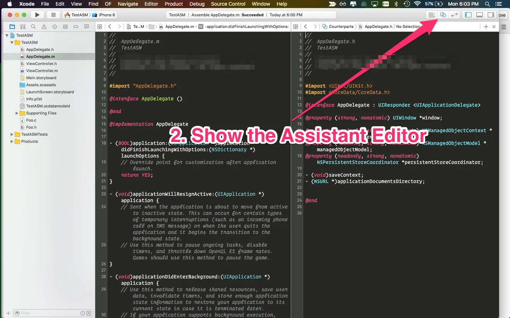Expand the TestASMTests group
Image resolution: width=510 pixels, height=318 pixels.
[12, 134]
